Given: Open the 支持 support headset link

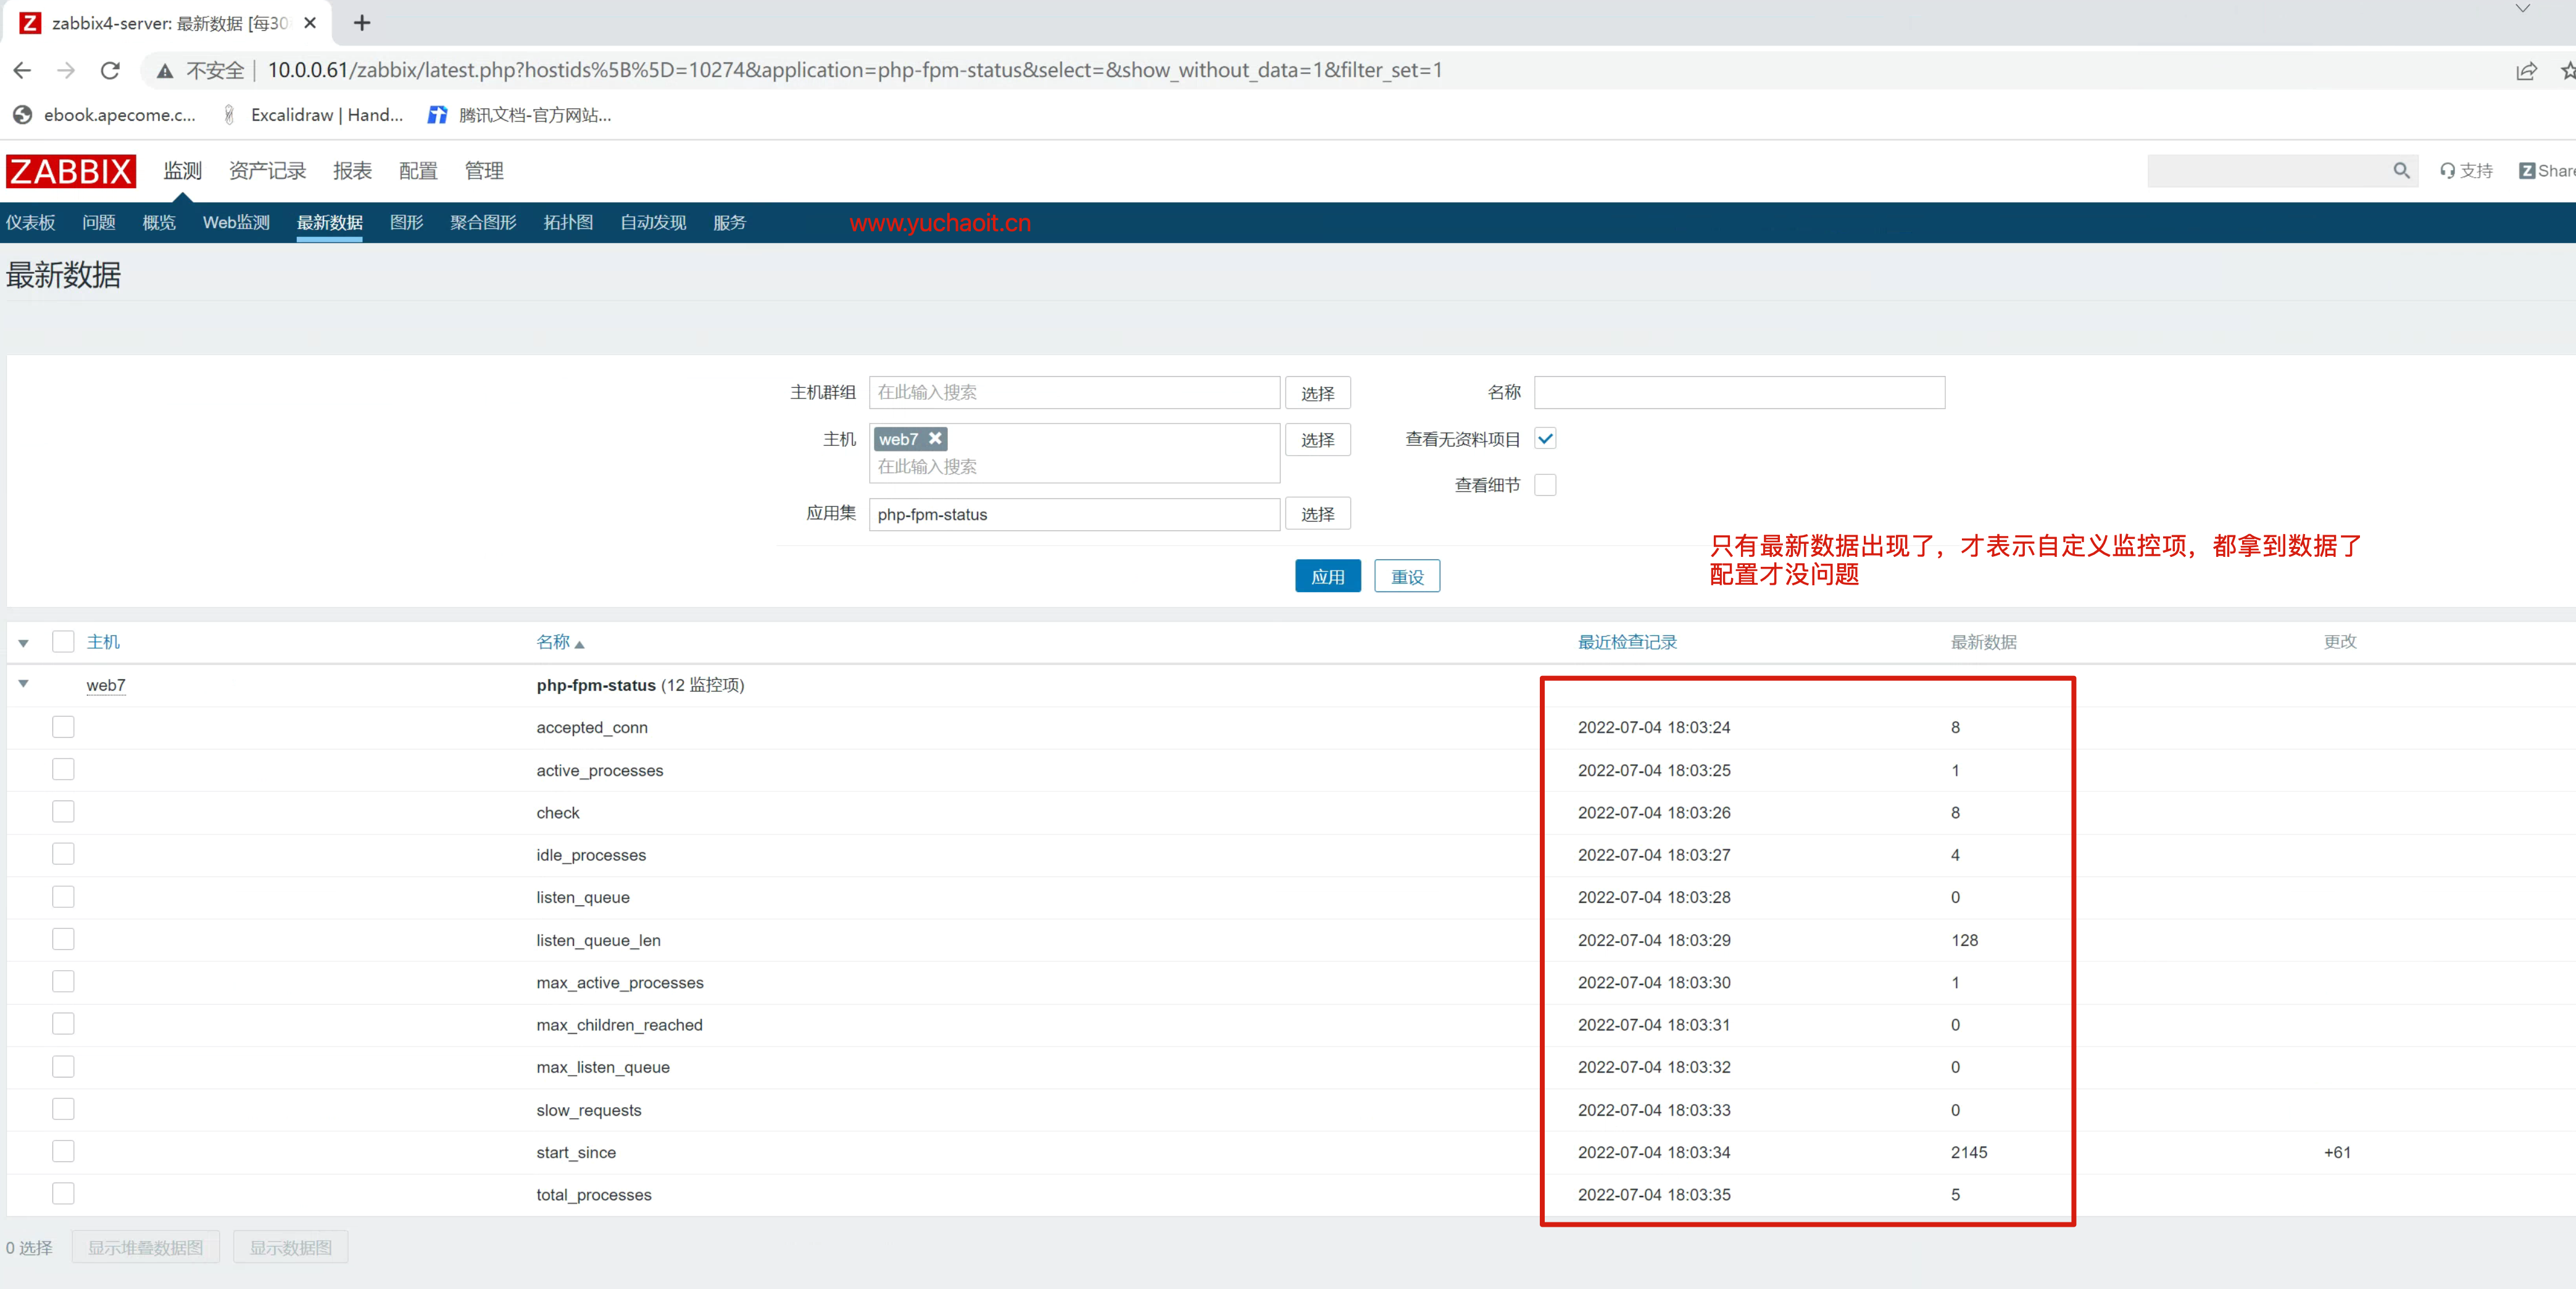Looking at the screenshot, I should pos(2466,171).
